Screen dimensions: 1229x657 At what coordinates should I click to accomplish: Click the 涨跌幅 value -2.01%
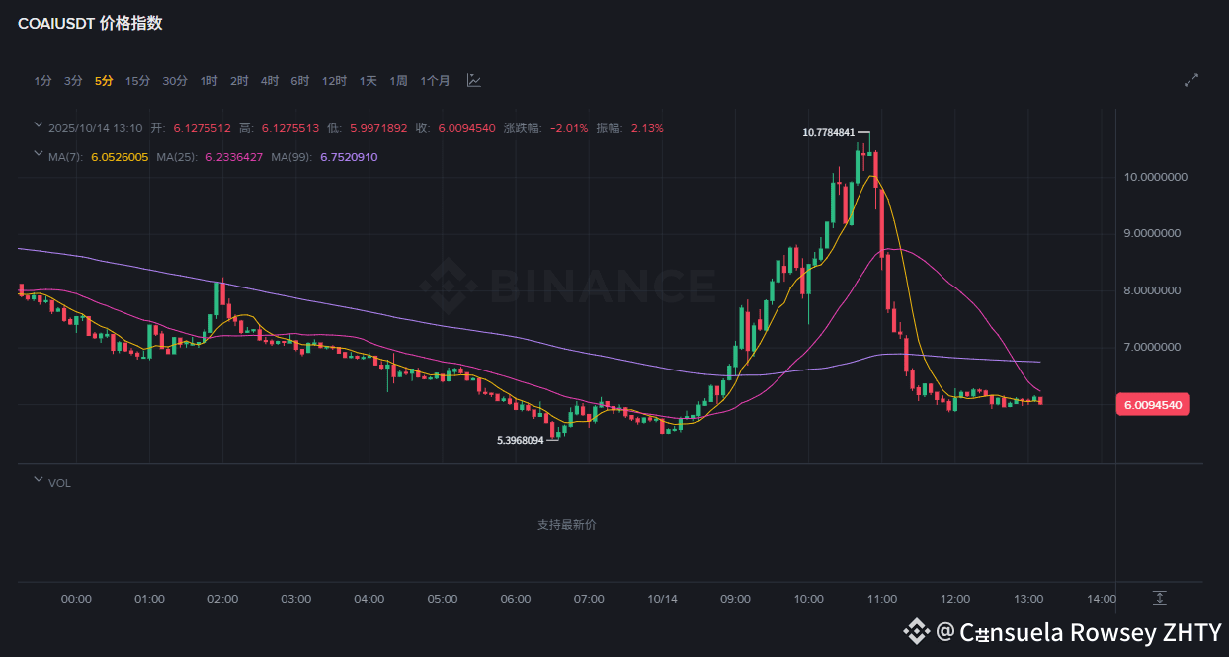(569, 128)
